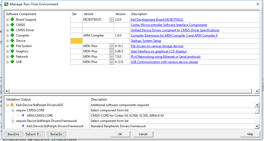Collapse the Keil::Device:StdPeriph Drivers:ADC validation node

7,105
